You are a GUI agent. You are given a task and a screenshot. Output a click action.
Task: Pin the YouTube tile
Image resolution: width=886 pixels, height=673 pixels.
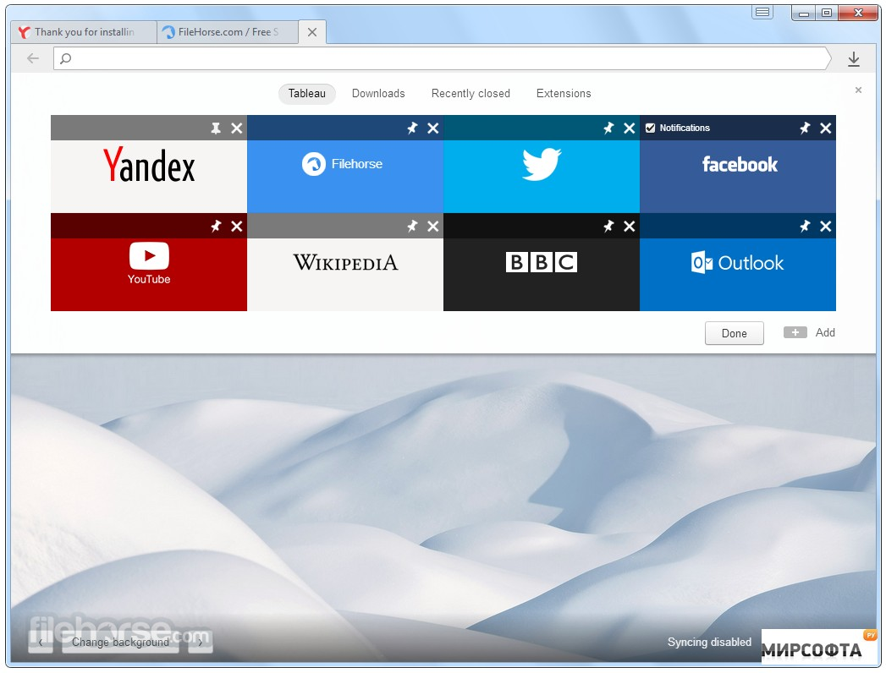[216, 227]
